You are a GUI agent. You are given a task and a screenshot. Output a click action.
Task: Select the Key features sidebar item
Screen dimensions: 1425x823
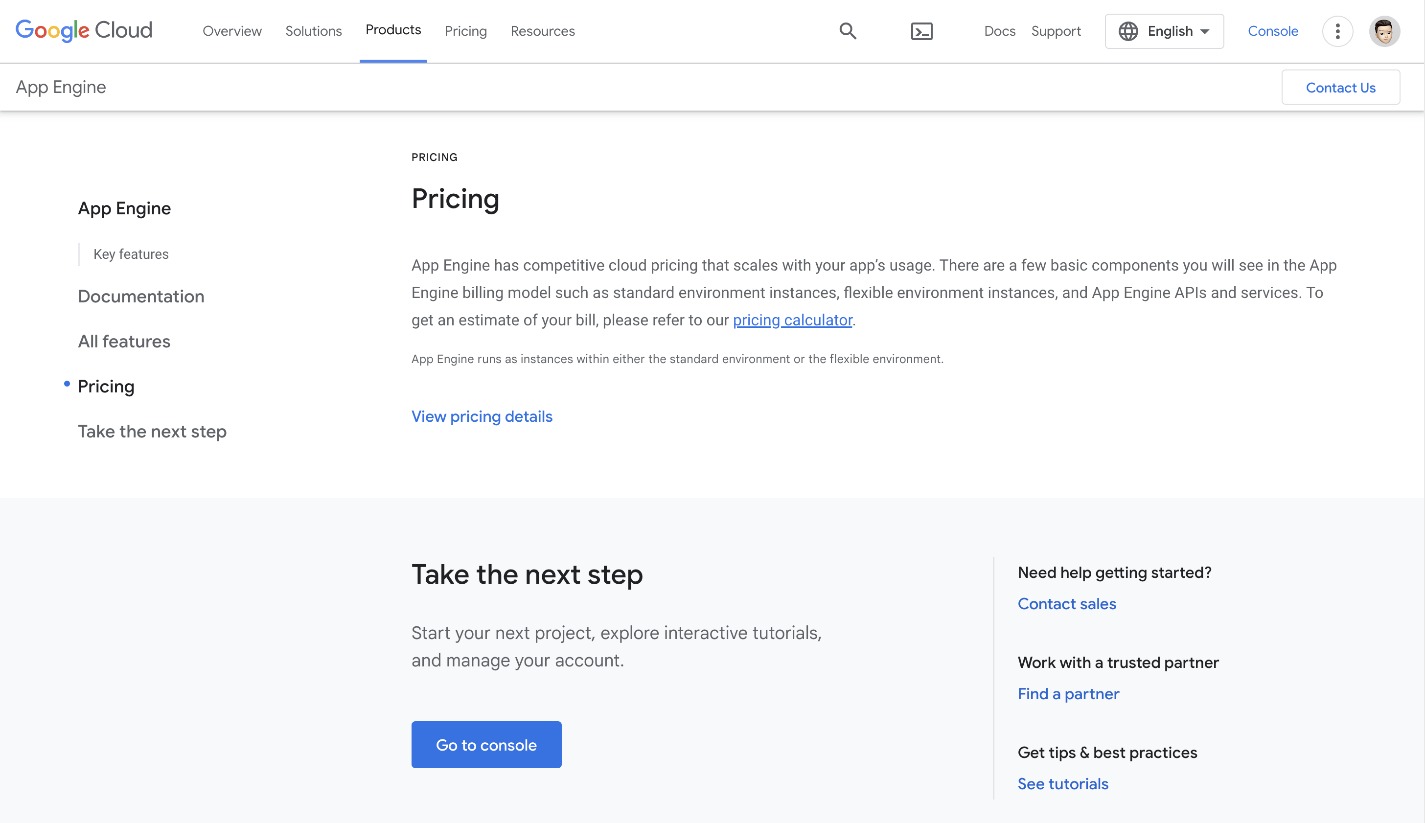click(x=130, y=254)
